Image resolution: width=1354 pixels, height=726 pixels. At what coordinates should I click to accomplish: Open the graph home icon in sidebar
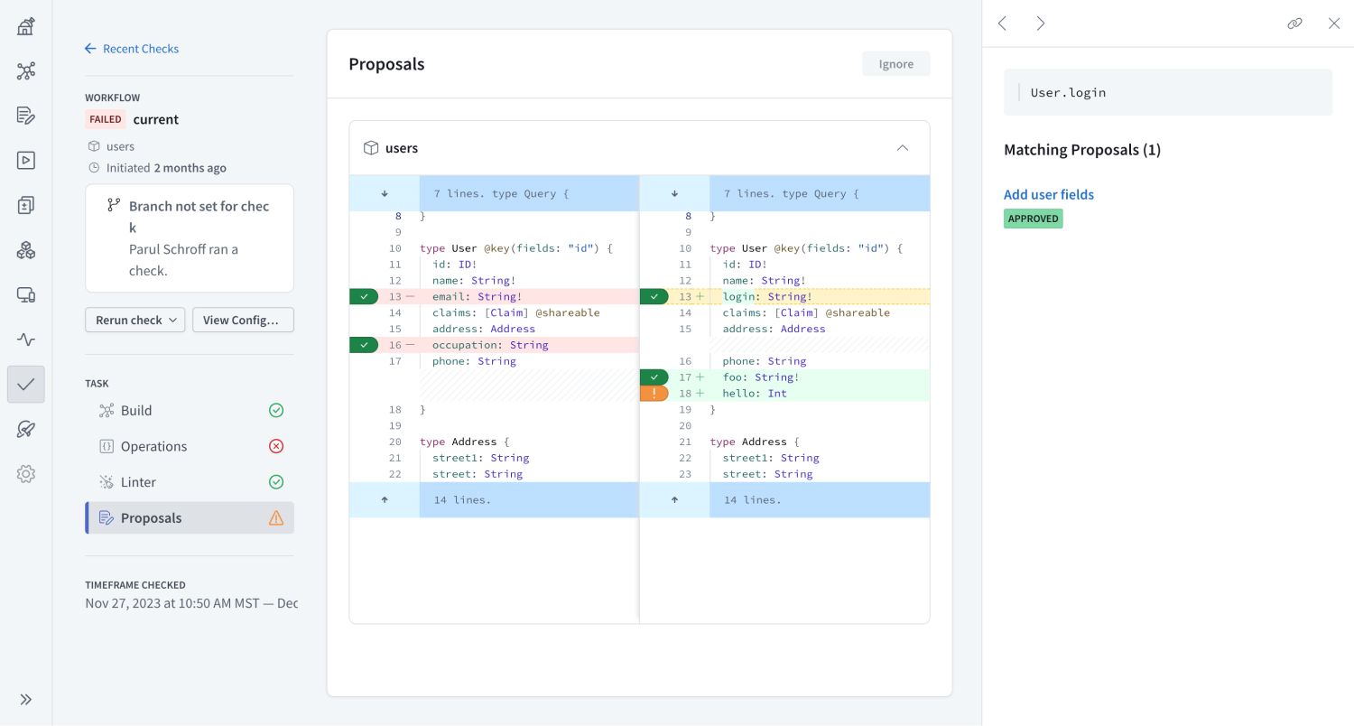point(26,26)
